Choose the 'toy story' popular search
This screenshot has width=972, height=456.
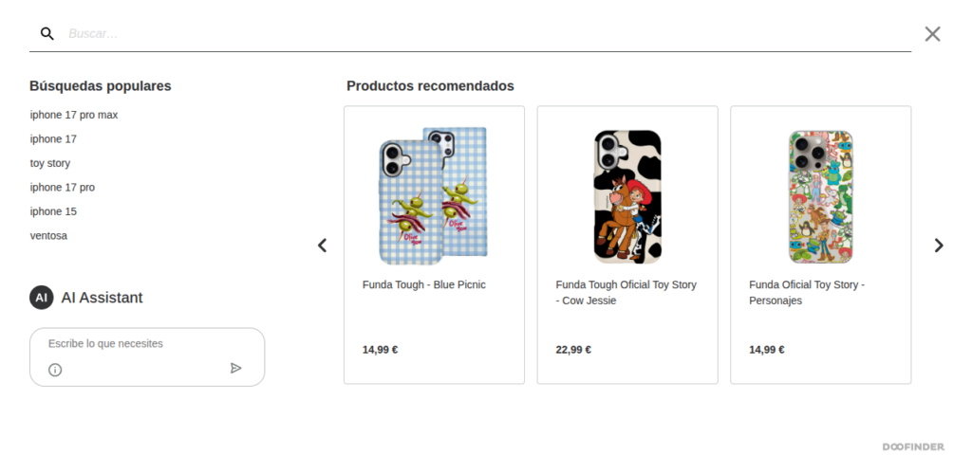[50, 163]
